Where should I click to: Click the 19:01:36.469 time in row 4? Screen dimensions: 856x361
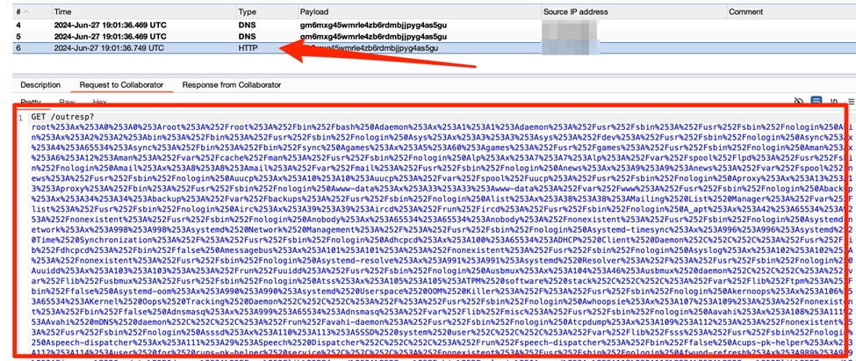110,25
